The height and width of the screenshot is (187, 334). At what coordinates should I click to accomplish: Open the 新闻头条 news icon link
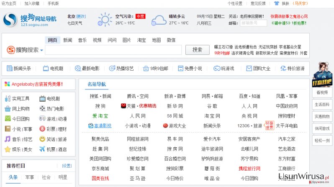click(x=9, y=68)
